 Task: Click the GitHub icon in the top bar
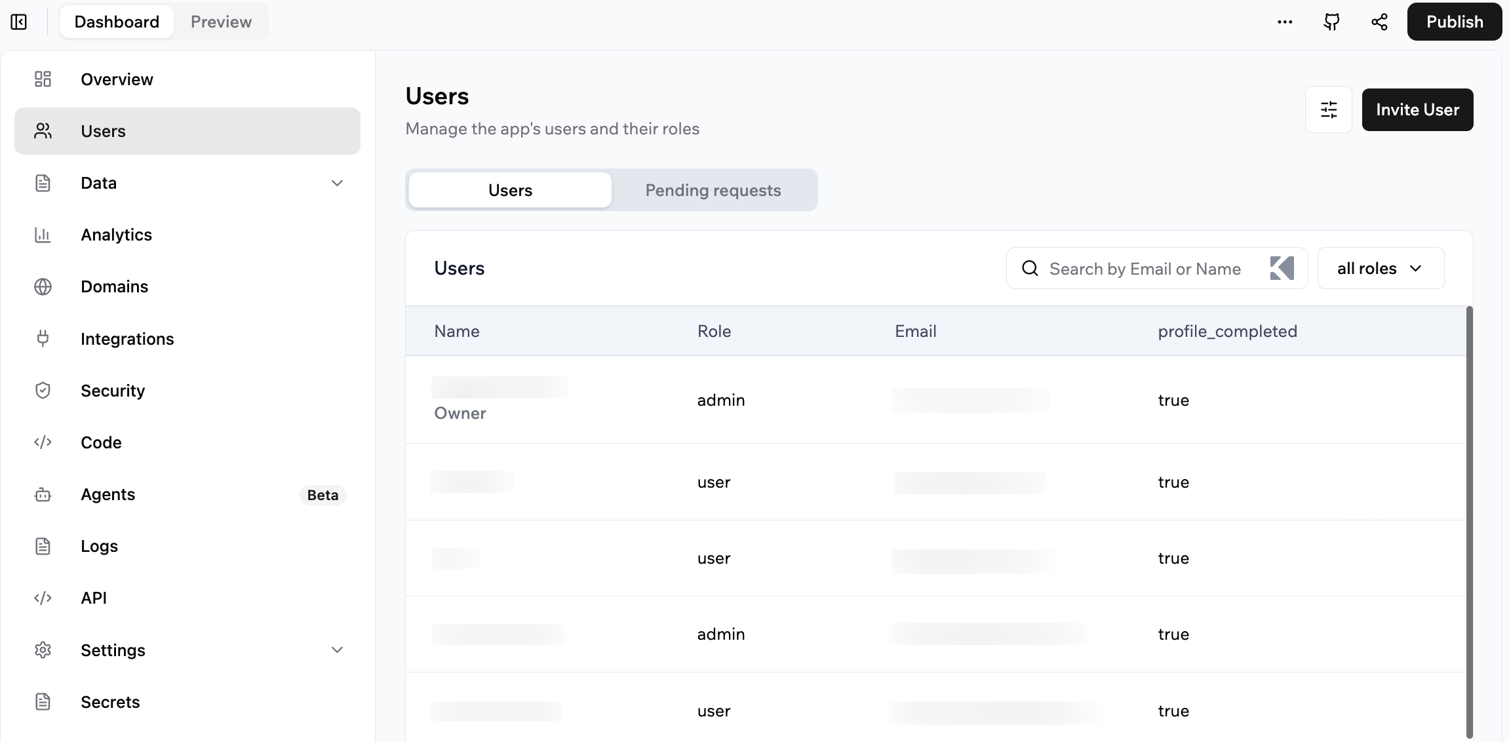point(1332,22)
